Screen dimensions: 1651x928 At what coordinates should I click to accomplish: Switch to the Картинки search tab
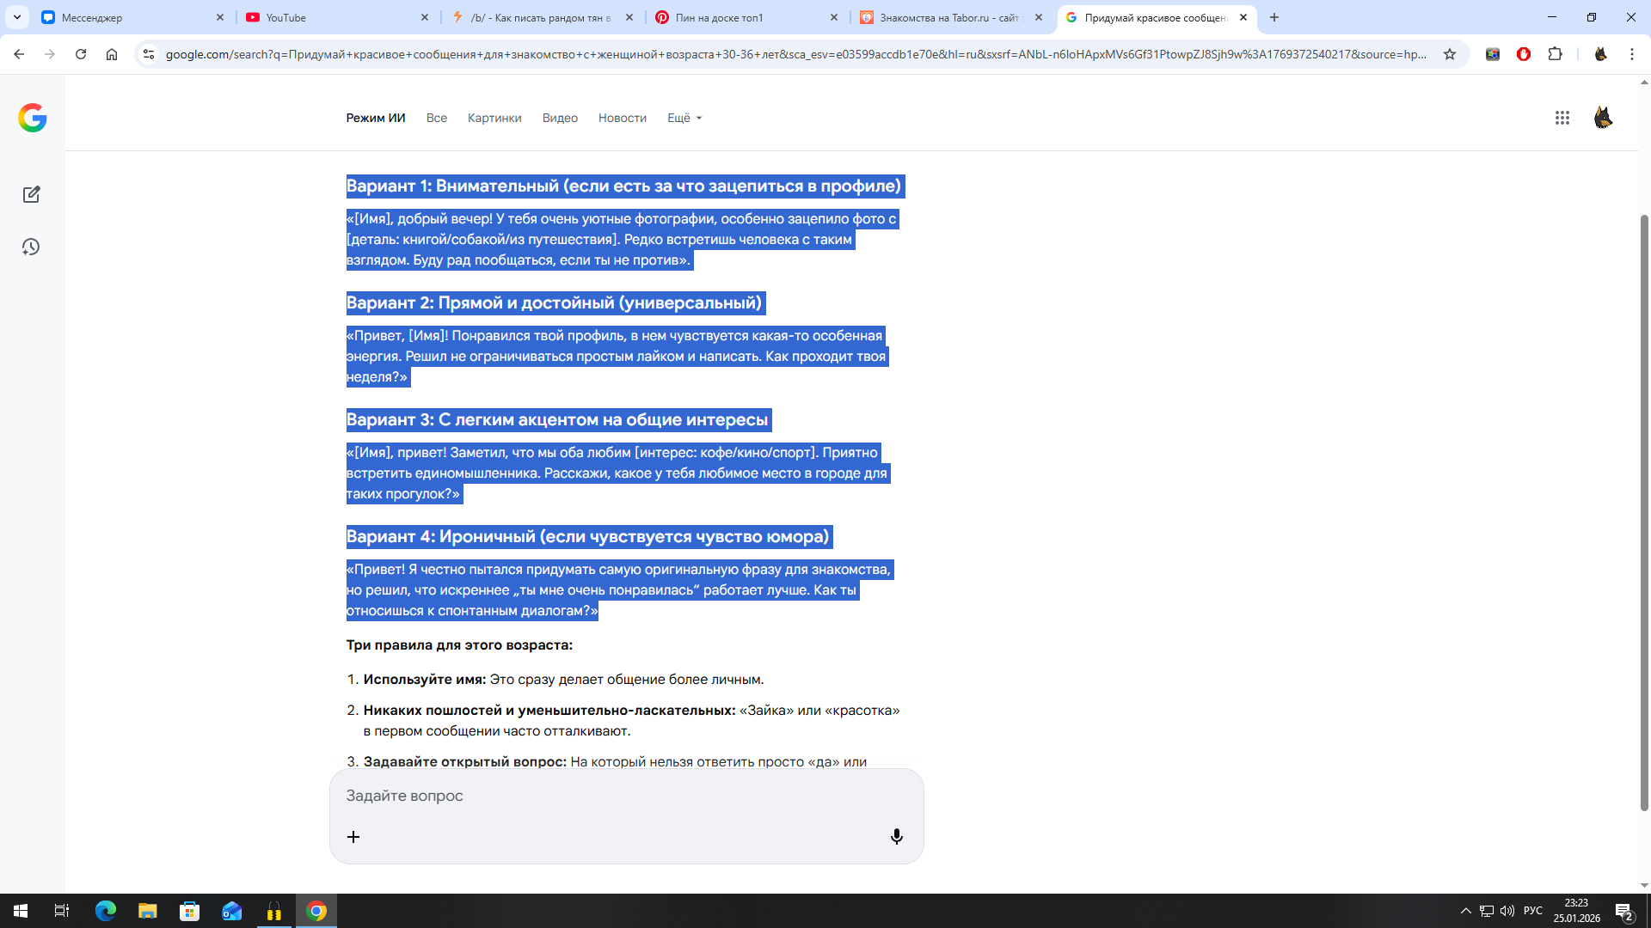coord(494,118)
